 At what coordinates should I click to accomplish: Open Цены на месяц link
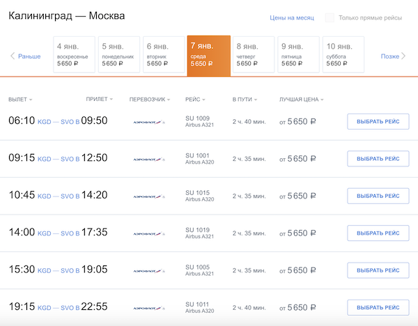coord(292,17)
